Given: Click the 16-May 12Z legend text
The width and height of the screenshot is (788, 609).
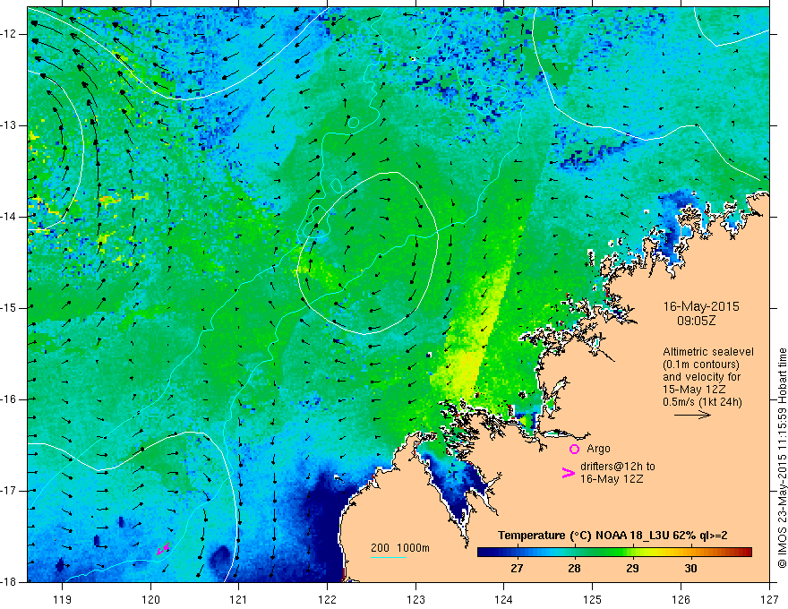Looking at the screenshot, I should (x=611, y=479).
